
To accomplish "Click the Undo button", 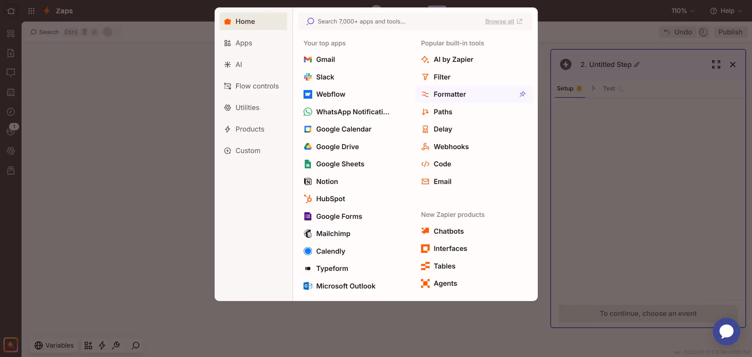I will pos(678,32).
